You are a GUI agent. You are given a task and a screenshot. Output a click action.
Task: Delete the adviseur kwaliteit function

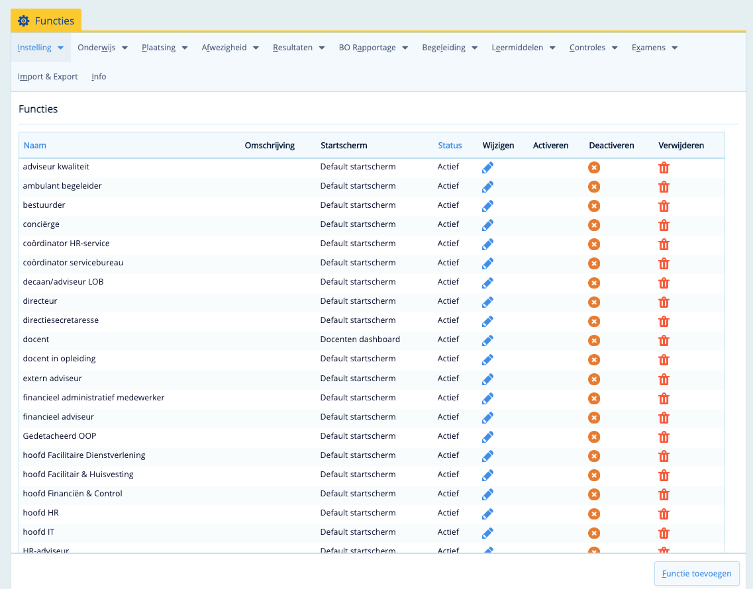point(664,167)
